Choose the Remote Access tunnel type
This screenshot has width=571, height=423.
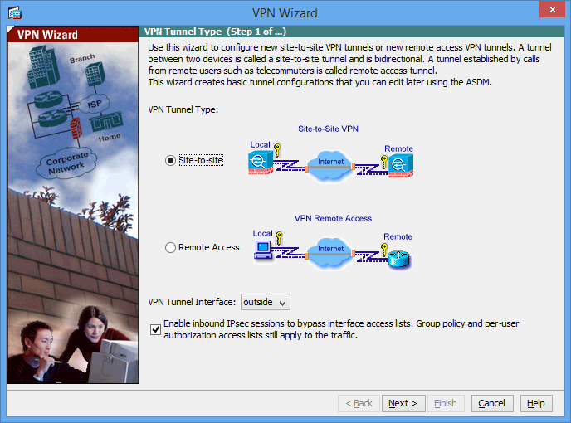(170, 247)
